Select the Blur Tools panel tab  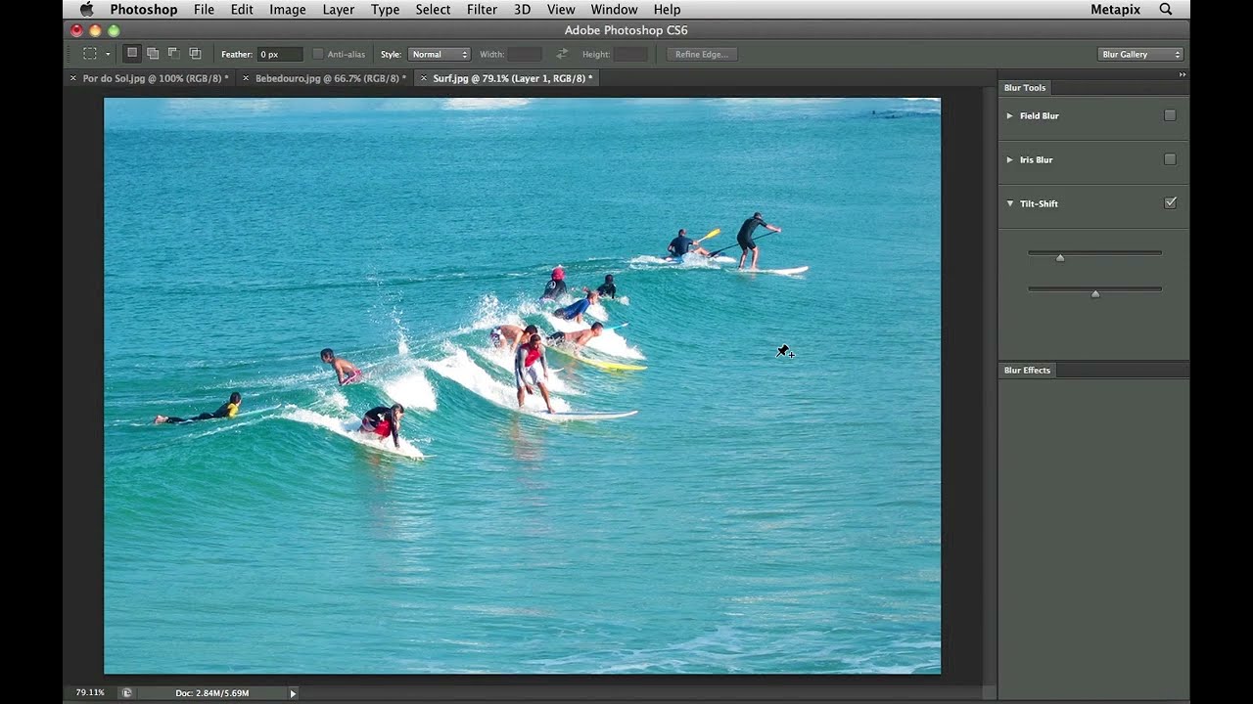pyautogui.click(x=1025, y=88)
